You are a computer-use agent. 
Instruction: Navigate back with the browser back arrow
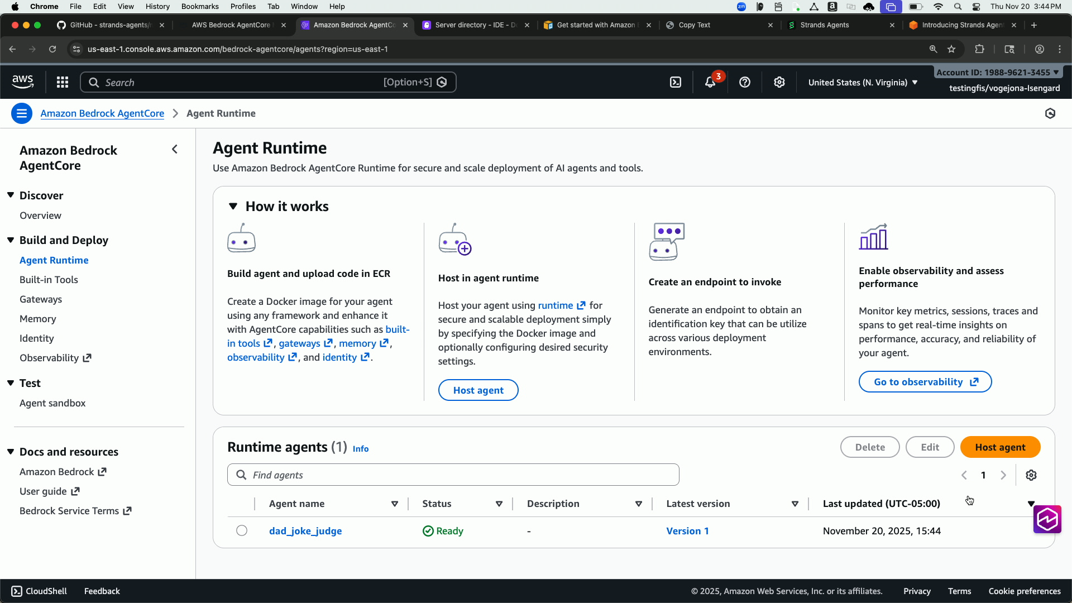(x=12, y=49)
